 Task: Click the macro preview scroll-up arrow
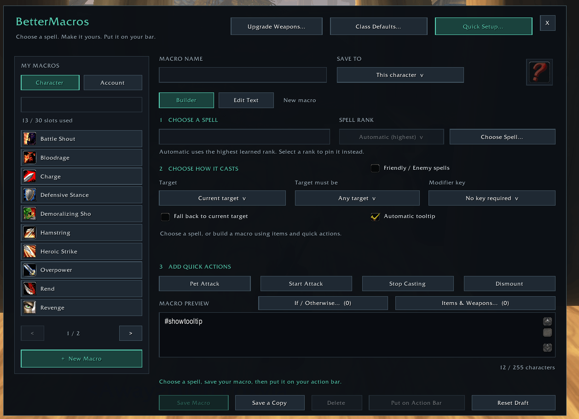(547, 321)
